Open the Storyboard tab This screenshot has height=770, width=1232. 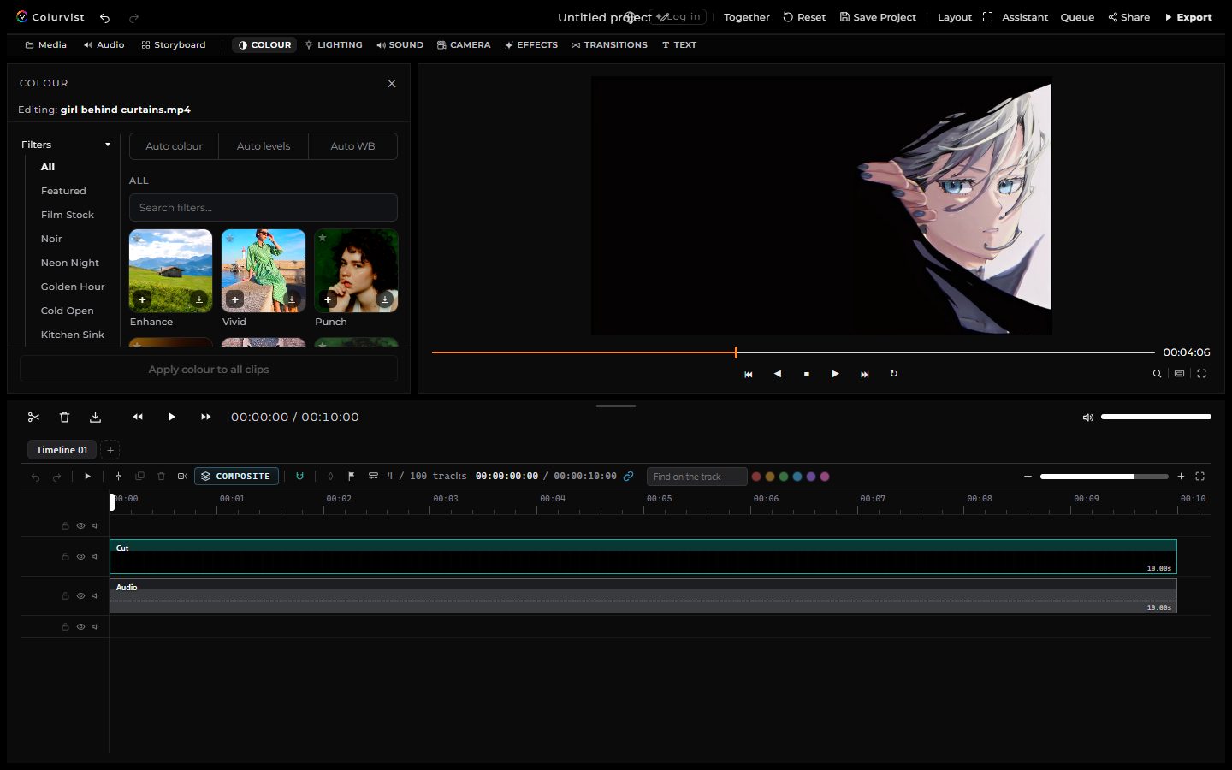coord(174,44)
